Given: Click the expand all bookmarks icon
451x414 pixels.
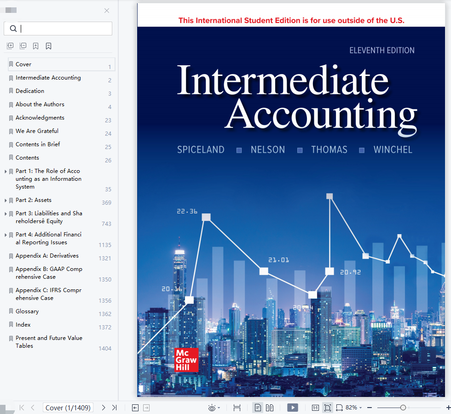Looking at the screenshot, I should [10, 46].
